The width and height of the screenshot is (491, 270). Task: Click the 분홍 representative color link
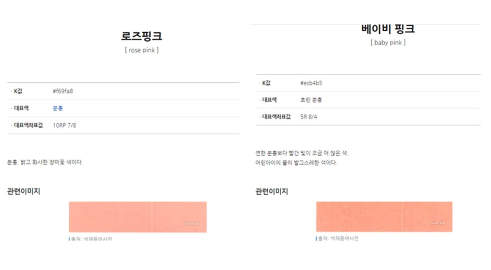pyautogui.click(x=58, y=108)
